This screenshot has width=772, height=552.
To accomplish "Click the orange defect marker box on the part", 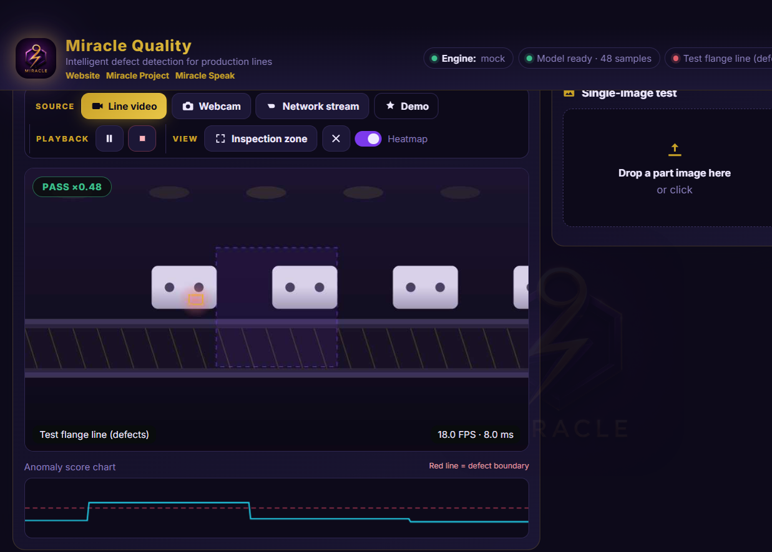I will click(195, 299).
